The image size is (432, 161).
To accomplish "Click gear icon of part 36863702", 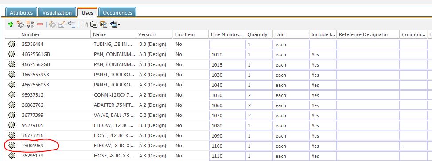I will pyautogui.click(x=12, y=105).
